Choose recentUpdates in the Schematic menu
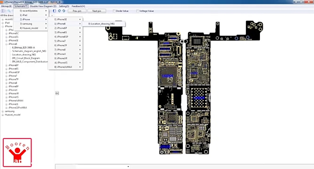 pos(31,11)
